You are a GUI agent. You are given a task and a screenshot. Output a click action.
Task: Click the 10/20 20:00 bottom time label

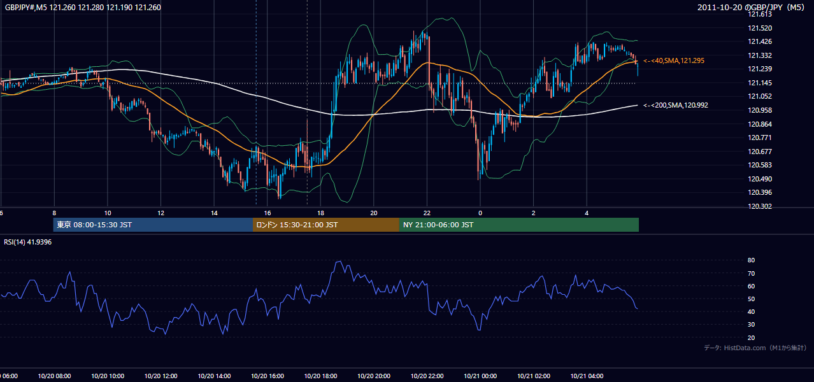(374, 376)
